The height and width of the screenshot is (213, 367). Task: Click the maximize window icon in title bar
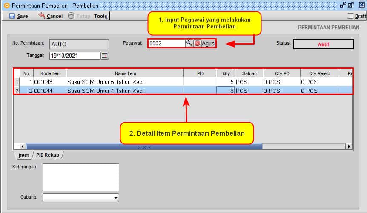pyautogui.click(x=350, y=6)
